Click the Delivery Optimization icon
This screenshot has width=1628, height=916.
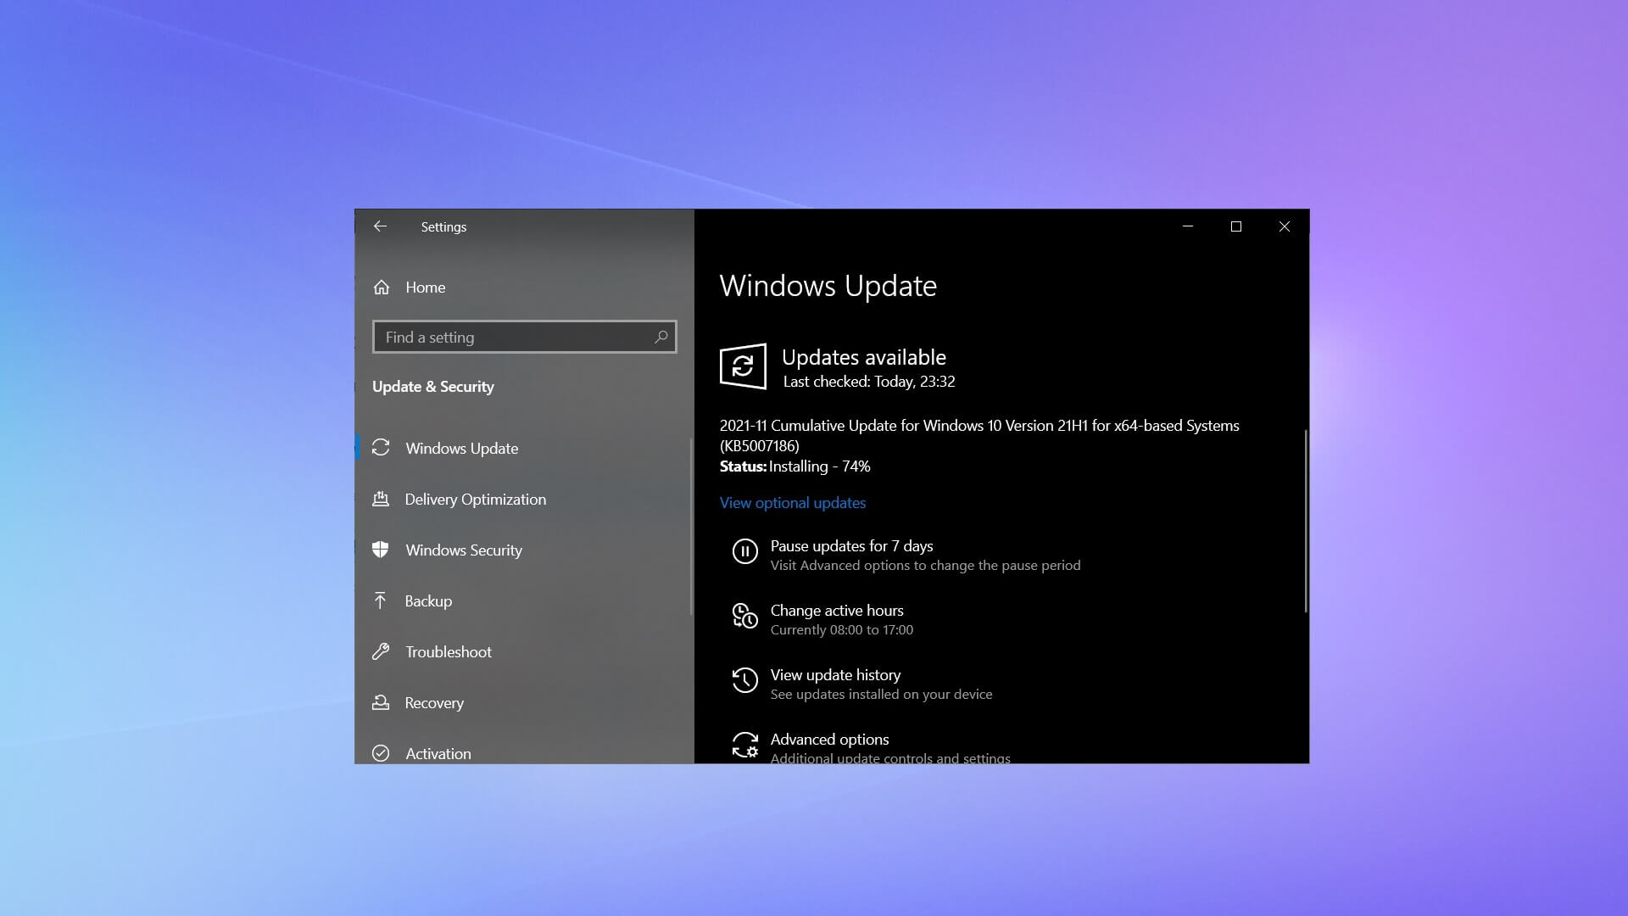pos(381,499)
